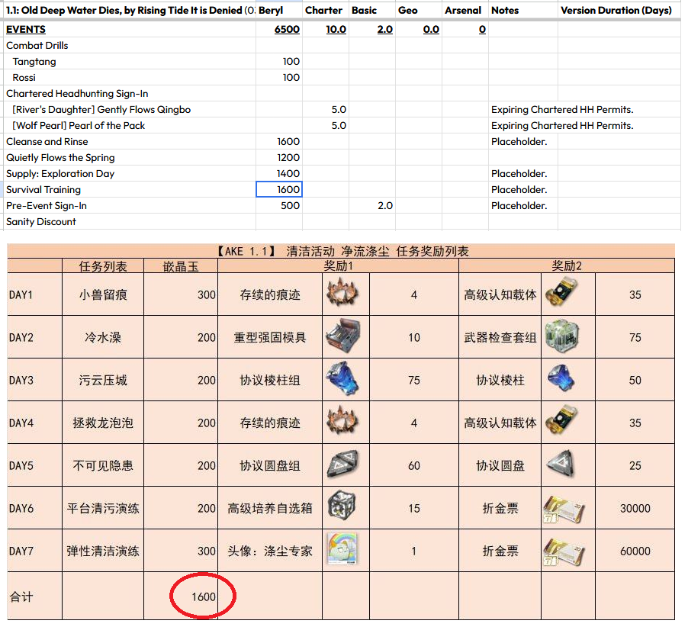This screenshot has height=627, width=688.
Task: Click the 任务列表 table header
Action: [x=103, y=266]
